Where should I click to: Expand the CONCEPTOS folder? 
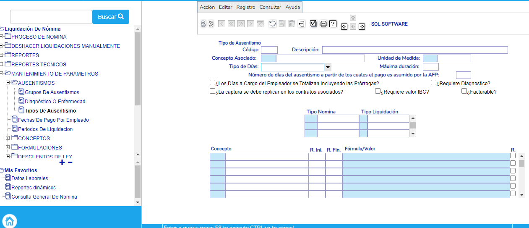point(8,138)
